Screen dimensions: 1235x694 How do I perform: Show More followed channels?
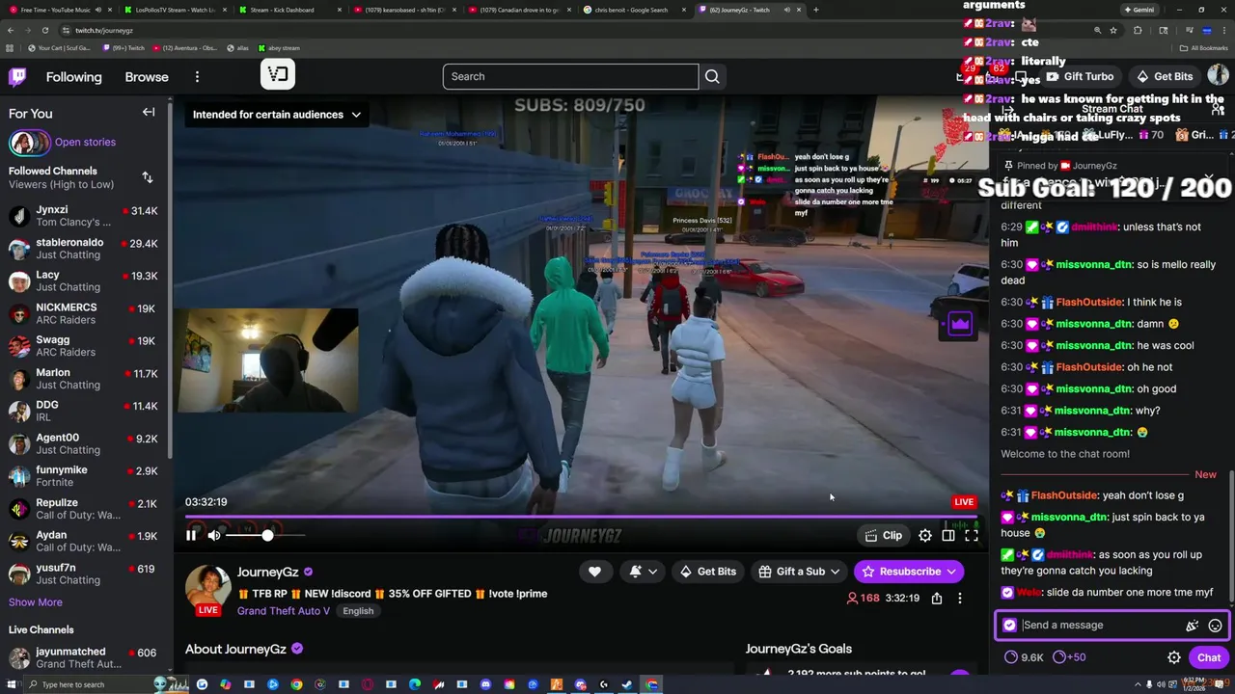[x=36, y=602]
